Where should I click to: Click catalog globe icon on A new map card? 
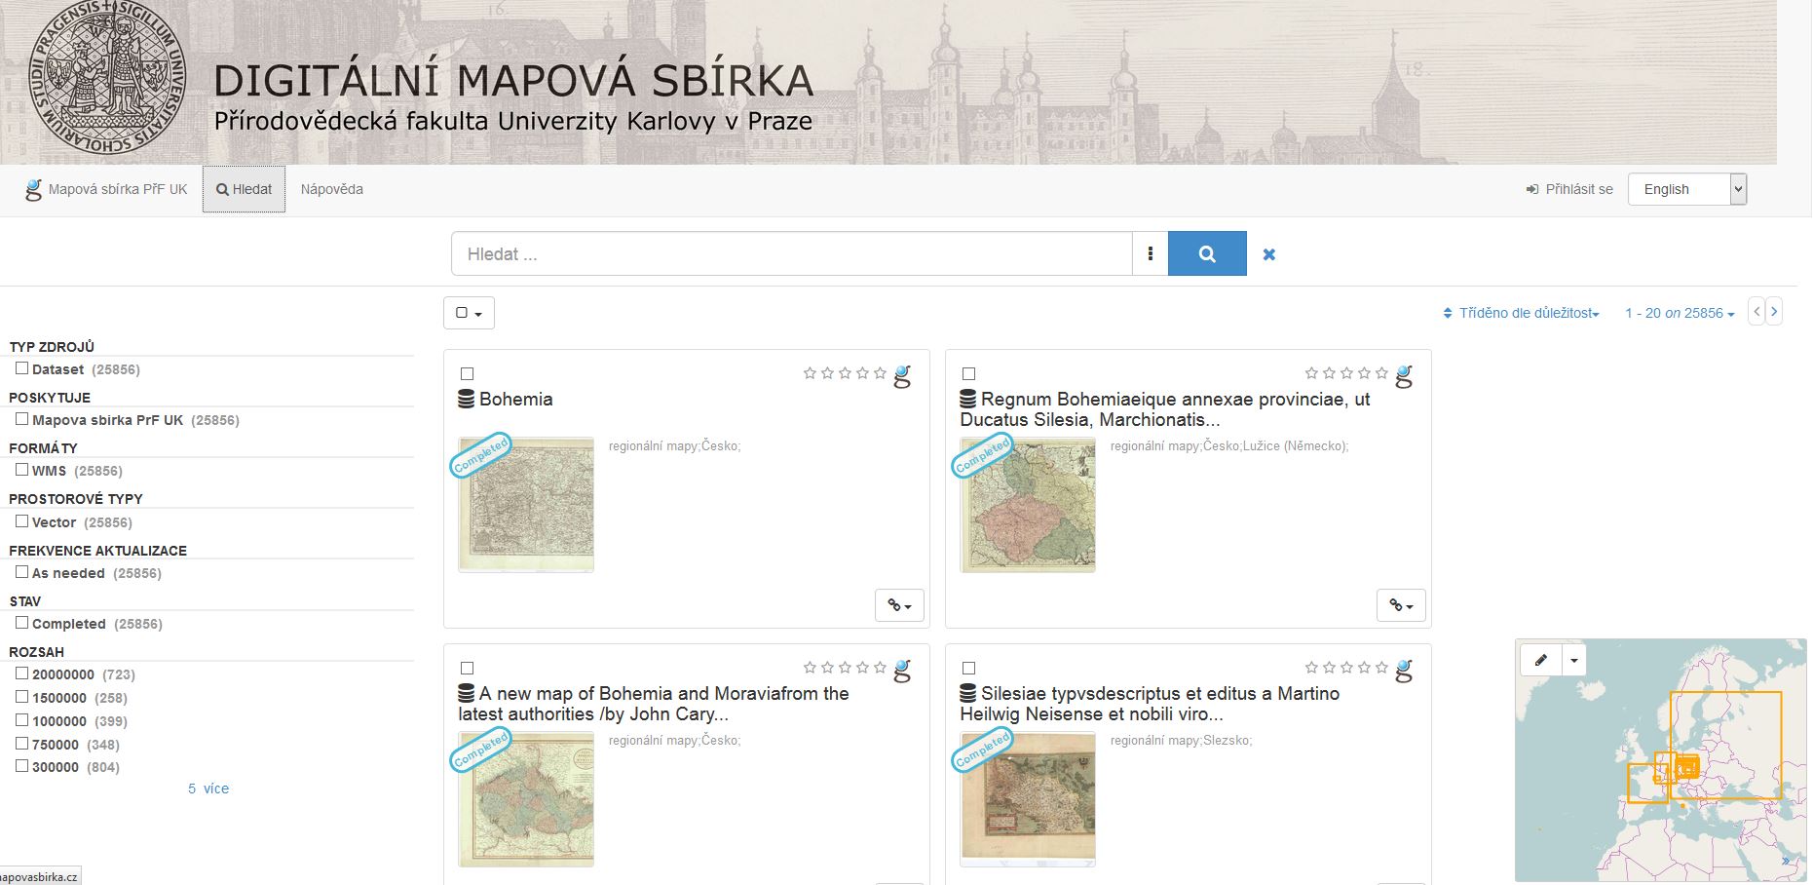(x=903, y=671)
